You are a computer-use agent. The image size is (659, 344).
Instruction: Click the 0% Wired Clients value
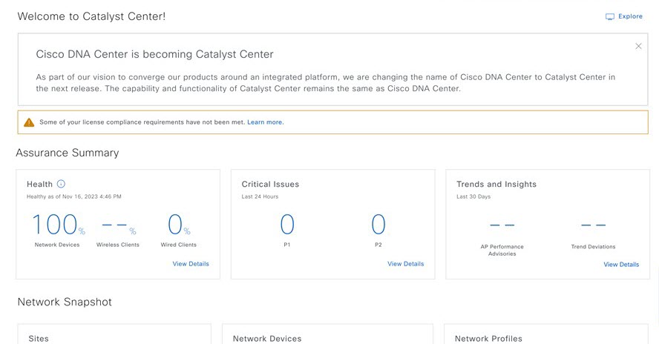click(179, 224)
